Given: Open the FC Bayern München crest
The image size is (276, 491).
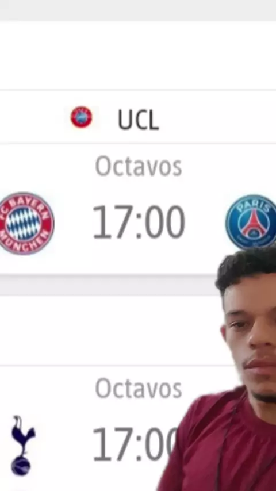Looking at the screenshot, I should [x=26, y=223].
